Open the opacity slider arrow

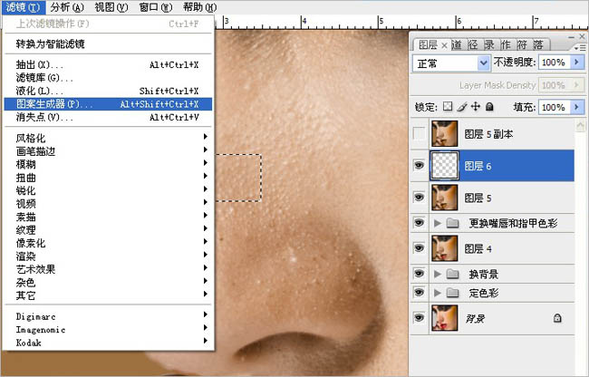[x=577, y=63]
